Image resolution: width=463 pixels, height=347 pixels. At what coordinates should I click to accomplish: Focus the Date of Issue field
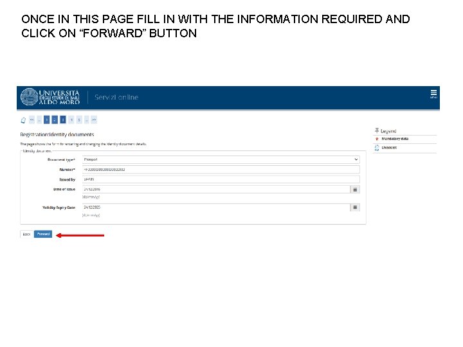pyautogui.click(x=217, y=190)
